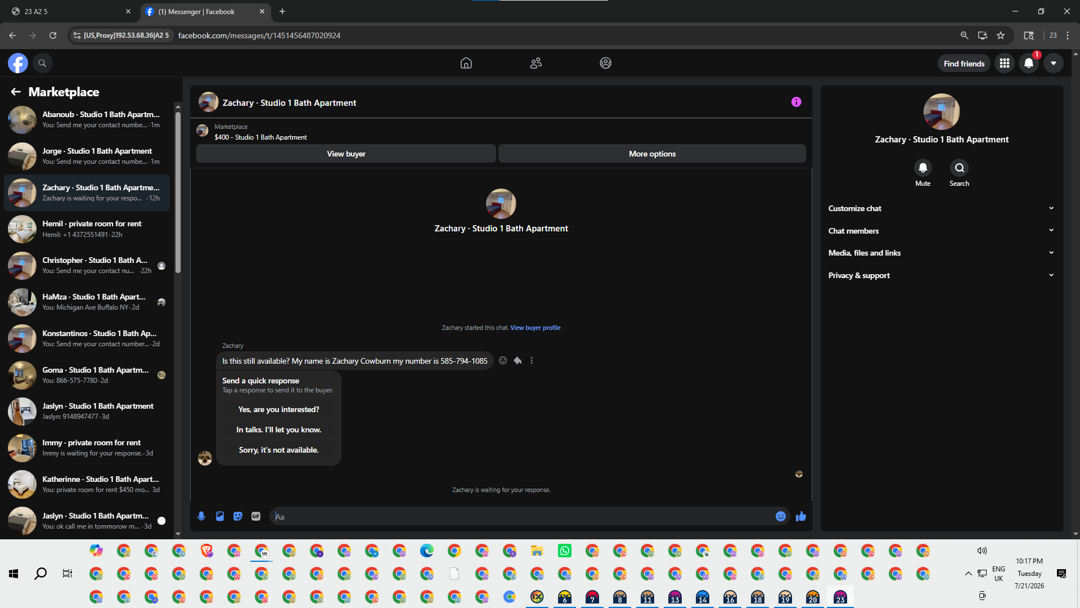The width and height of the screenshot is (1080, 608).
Task: Click the Facebook logo icon
Action: [18, 63]
